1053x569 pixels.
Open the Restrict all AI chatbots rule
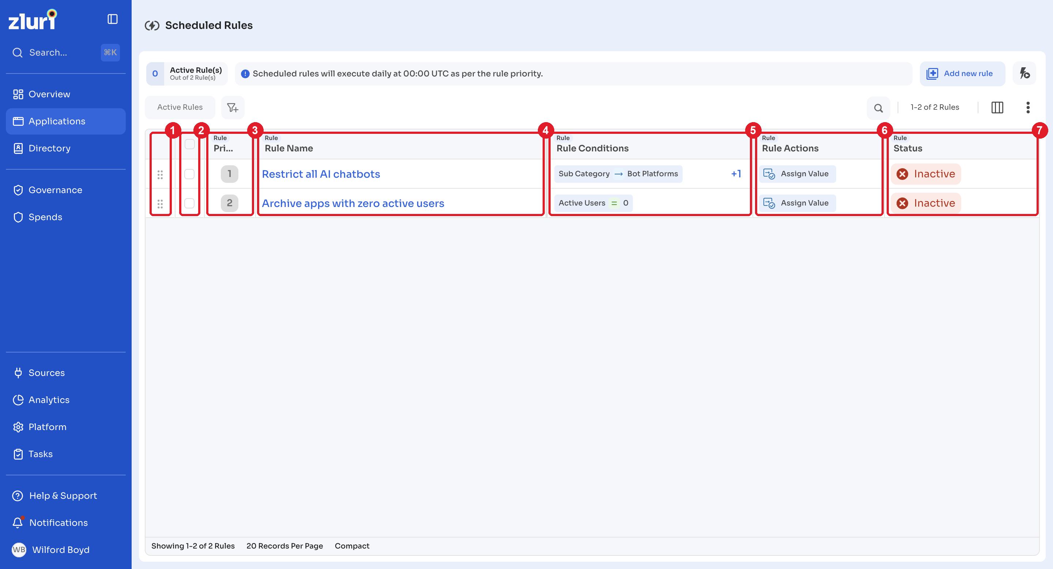321,174
